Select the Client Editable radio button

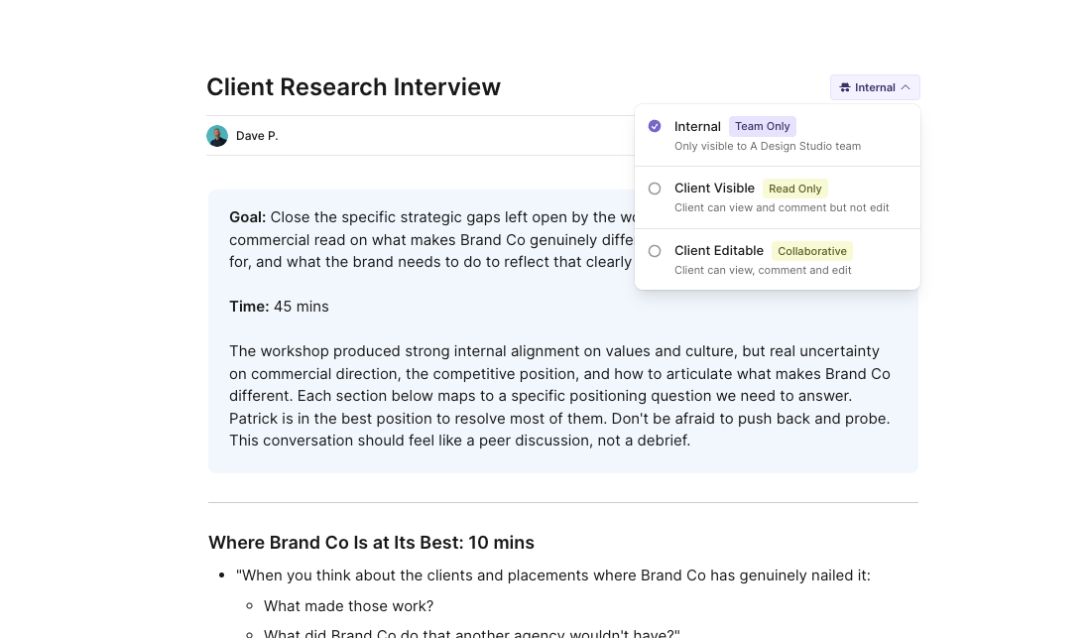[655, 251]
